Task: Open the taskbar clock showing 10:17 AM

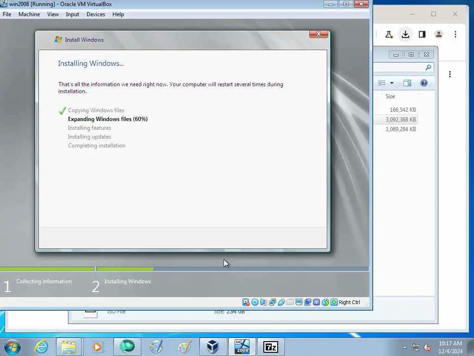Action: point(450,347)
